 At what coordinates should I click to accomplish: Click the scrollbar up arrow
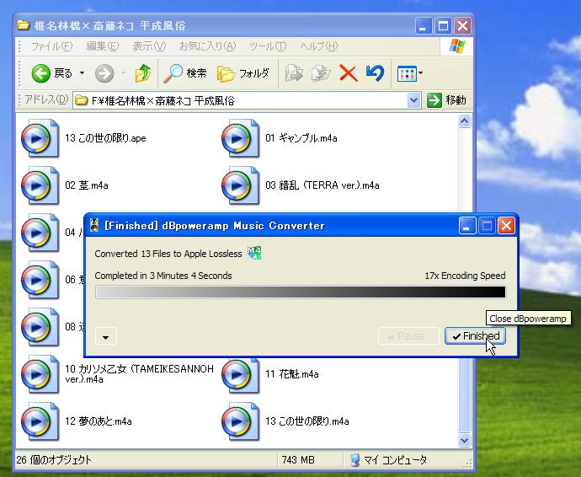[x=464, y=121]
